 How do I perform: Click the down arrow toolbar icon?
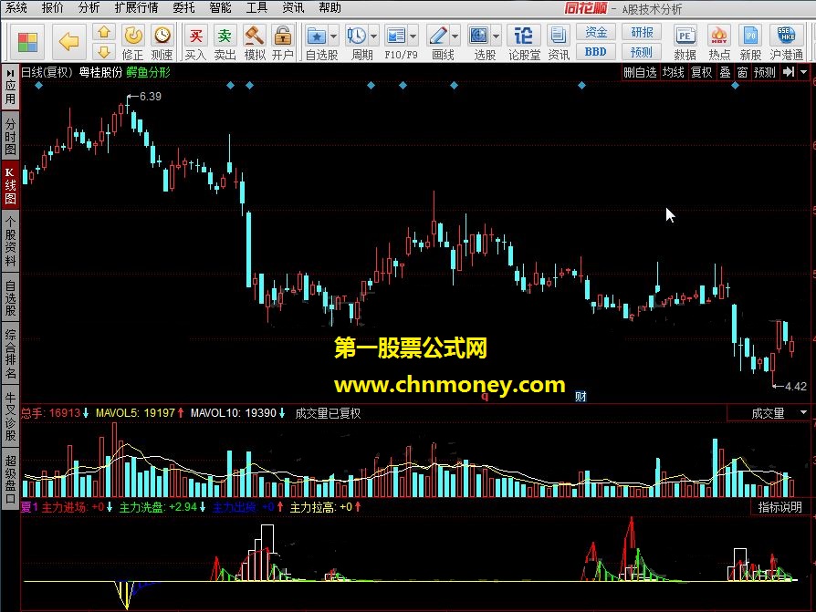click(x=103, y=51)
